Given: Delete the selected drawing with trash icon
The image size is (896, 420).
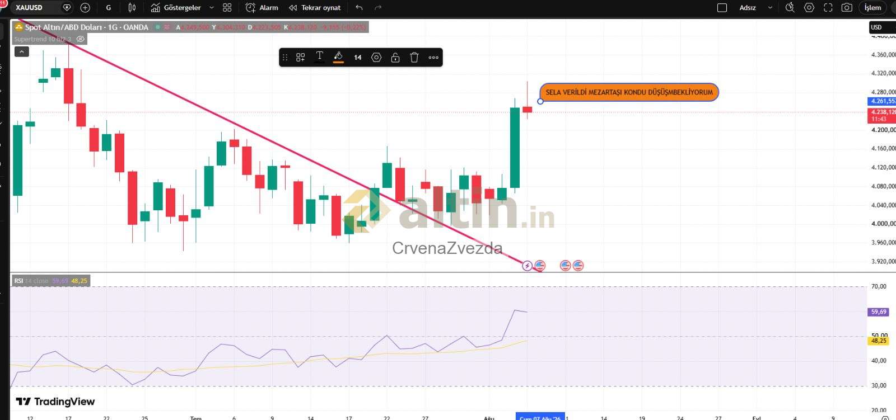Looking at the screenshot, I should 414,58.
